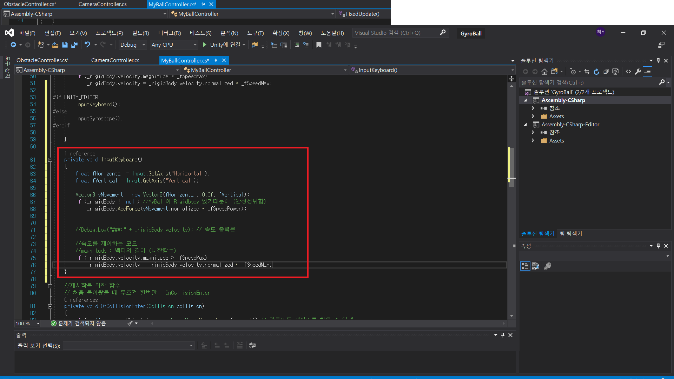Click the Undo arrow in toolbar
Viewport: 674px width, 379px height.
click(87, 45)
